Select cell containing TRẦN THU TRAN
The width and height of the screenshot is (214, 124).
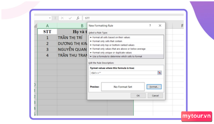(x=72, y=55)
